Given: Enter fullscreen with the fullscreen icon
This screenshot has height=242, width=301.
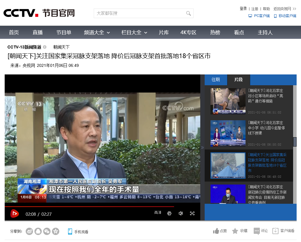Looking at the screenshot, I should point(192,213).
